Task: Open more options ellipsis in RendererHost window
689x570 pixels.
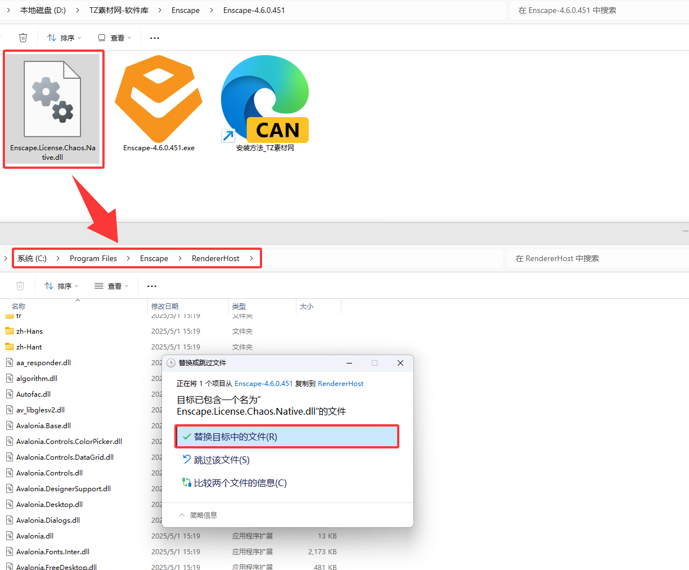Action: pyautogui.click(x=152, y=286)
